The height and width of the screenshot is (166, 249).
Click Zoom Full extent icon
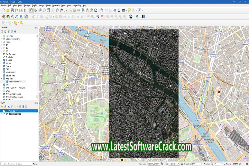(49, 10)
